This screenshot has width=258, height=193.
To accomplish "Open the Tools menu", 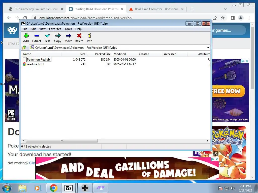I will tap(68, 29).
